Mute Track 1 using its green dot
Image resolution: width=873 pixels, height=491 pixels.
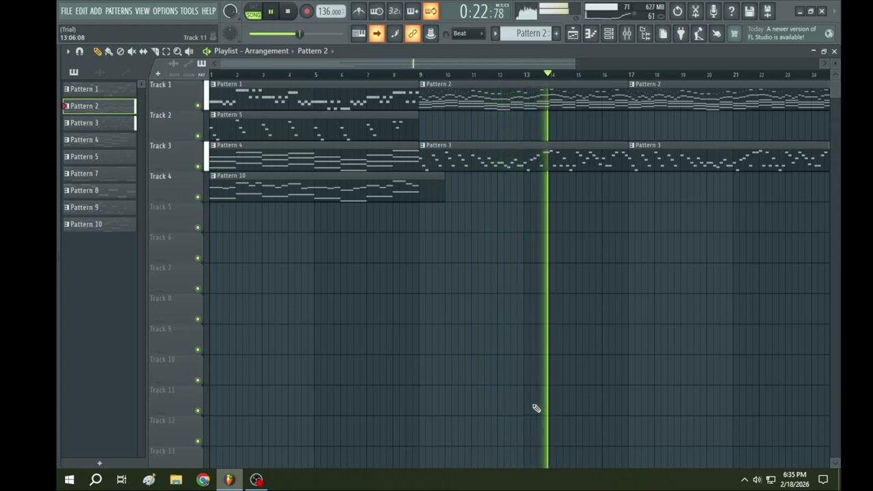[198, 106]
